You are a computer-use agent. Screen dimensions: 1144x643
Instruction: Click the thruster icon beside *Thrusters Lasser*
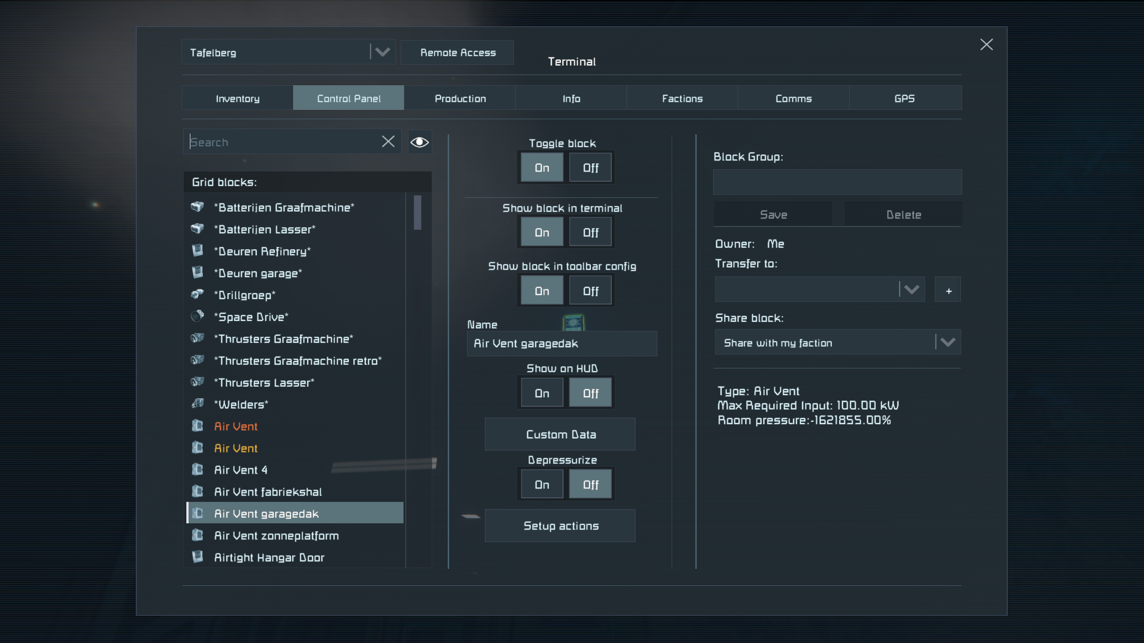(x=197, y=382)
